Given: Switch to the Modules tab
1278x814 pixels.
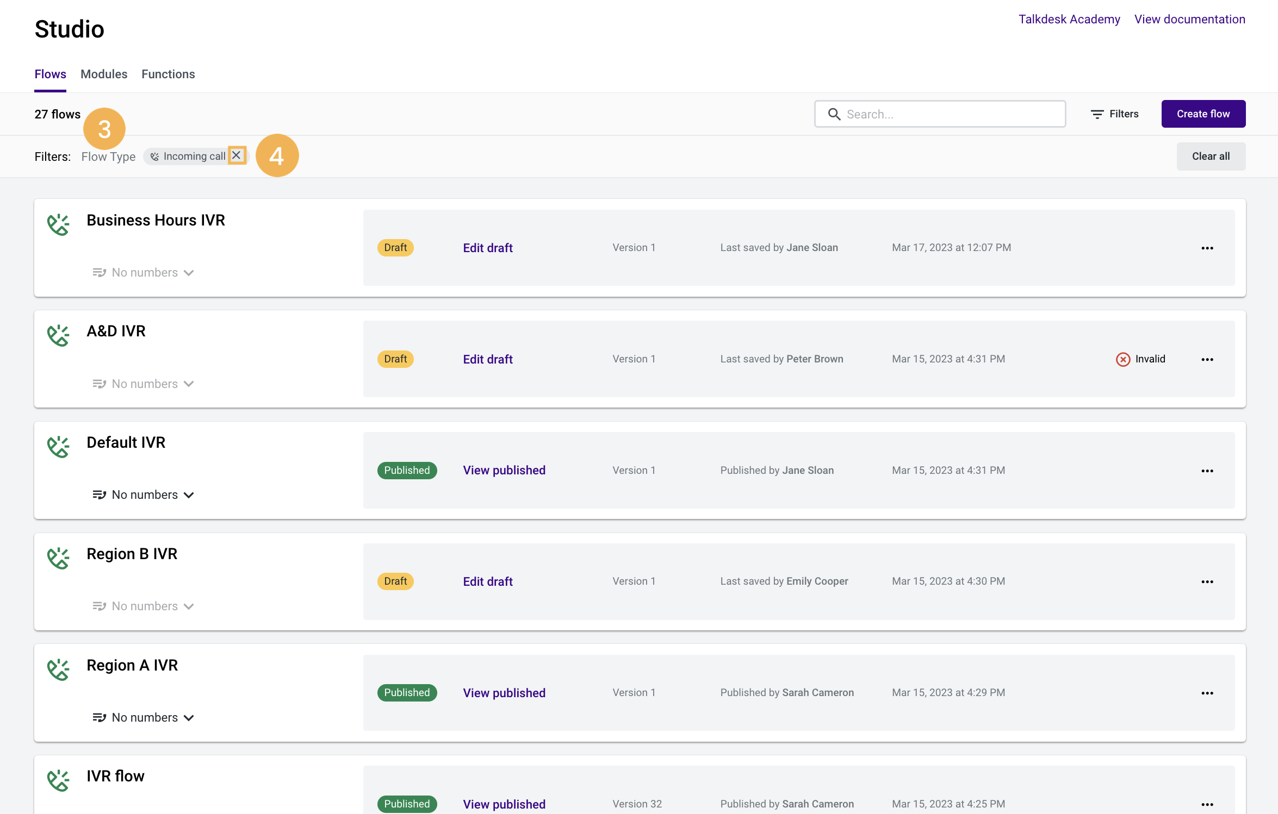Looking at the screenshot, I should pyautogui.click(x=104, y=74).
